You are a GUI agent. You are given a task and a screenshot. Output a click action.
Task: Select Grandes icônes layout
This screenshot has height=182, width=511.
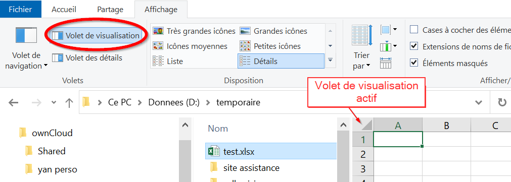pos(274,31)
